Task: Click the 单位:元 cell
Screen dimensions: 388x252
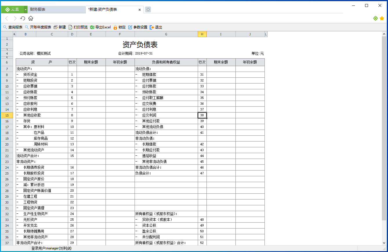Action: pyautogui.click(x=258, y=54)
